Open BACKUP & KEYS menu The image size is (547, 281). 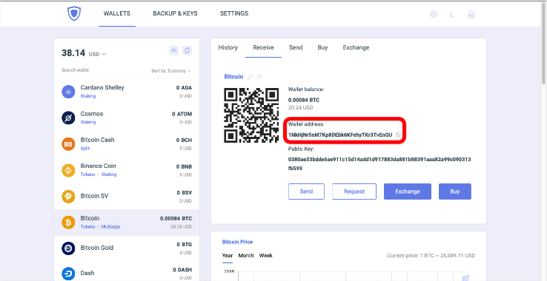click(175, 13)
